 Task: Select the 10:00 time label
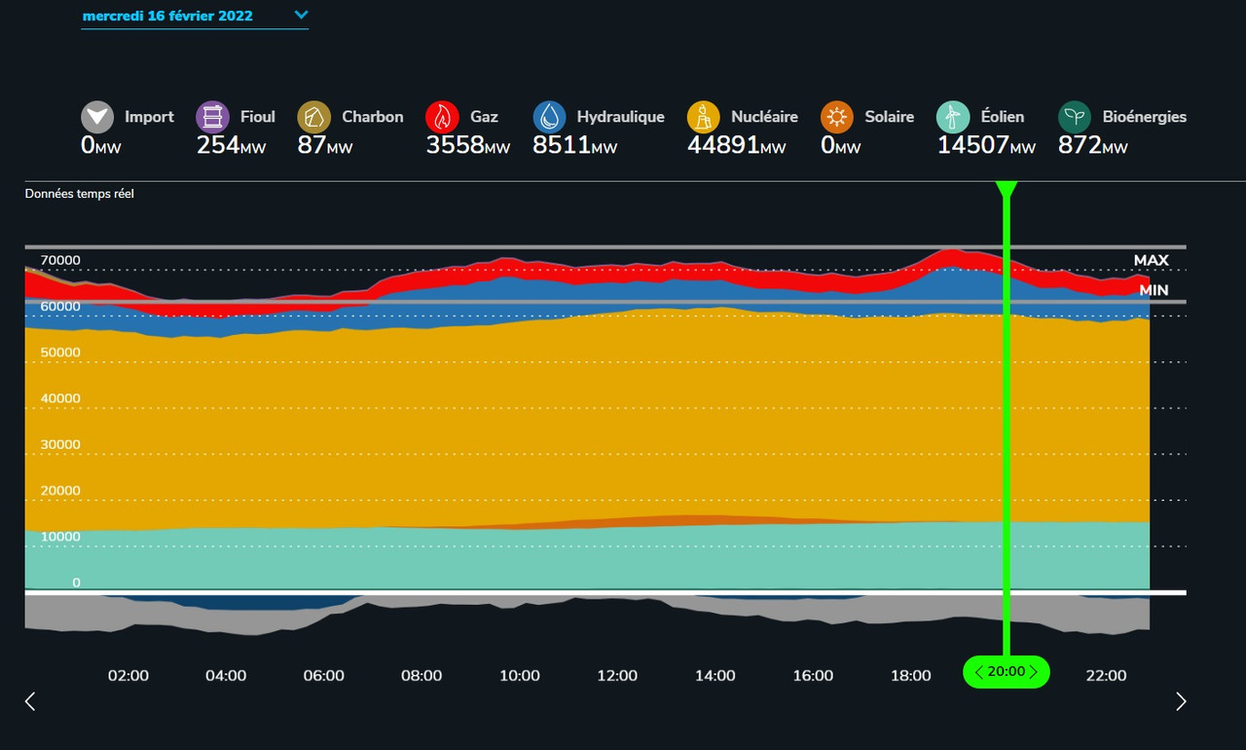(x=520, y=675)
